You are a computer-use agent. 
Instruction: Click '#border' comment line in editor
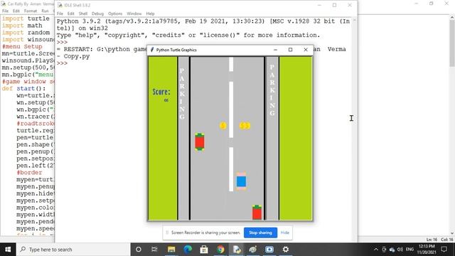pyautogui.click(x=29, y=172)
